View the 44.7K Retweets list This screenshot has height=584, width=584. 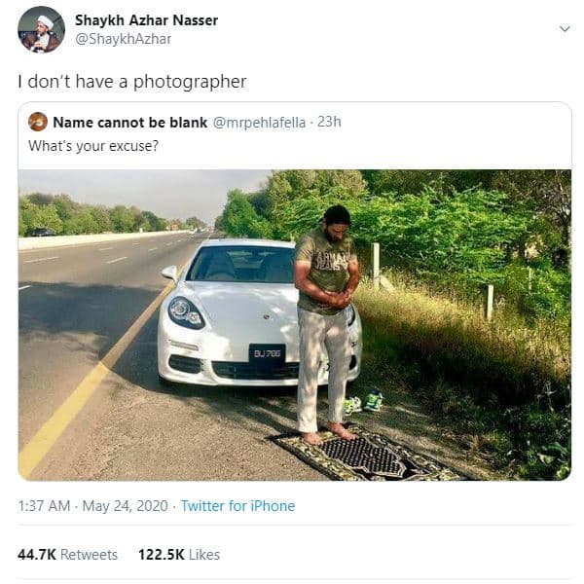pos(67,555)
